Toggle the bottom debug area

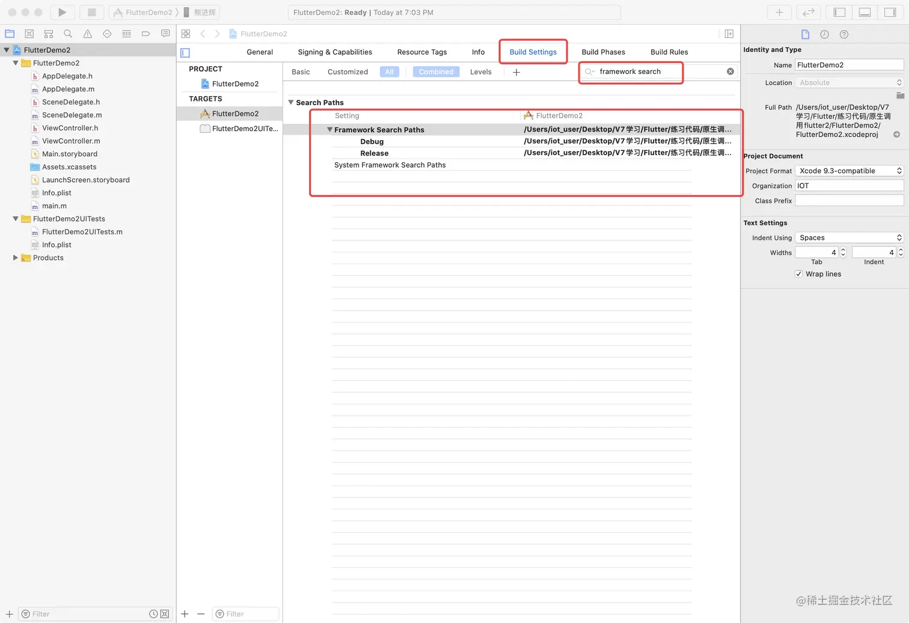[x=865, y=12]
